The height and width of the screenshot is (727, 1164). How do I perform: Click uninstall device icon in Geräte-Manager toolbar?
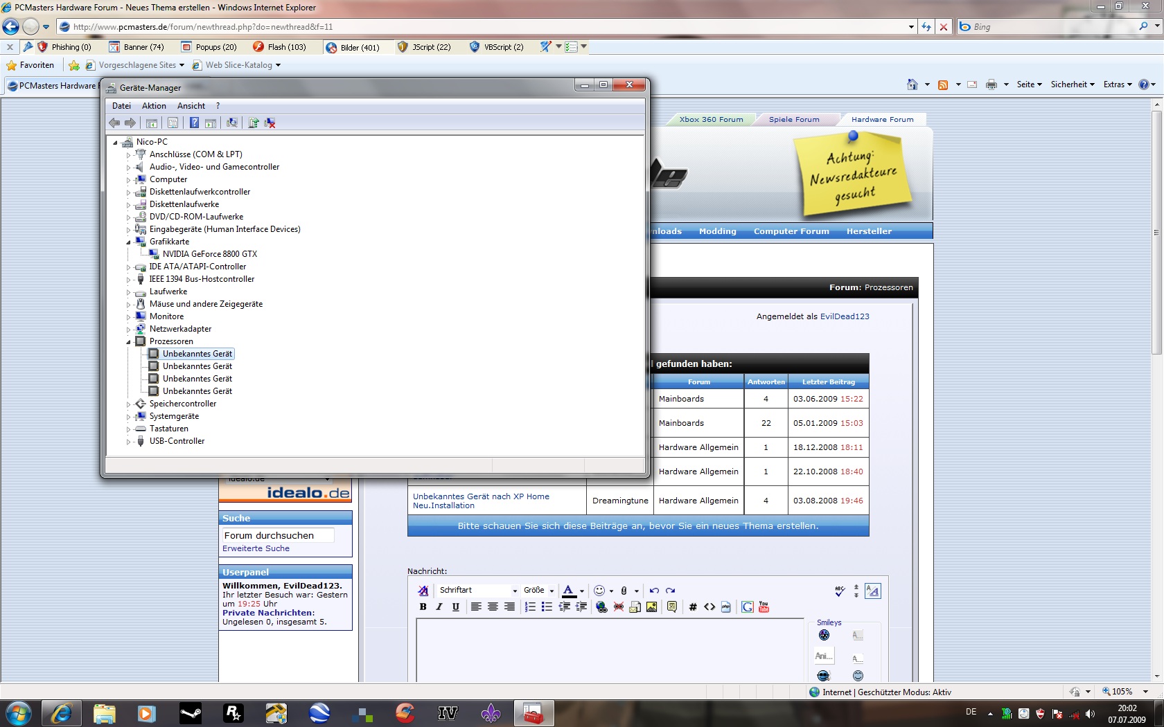click(270, 123)
